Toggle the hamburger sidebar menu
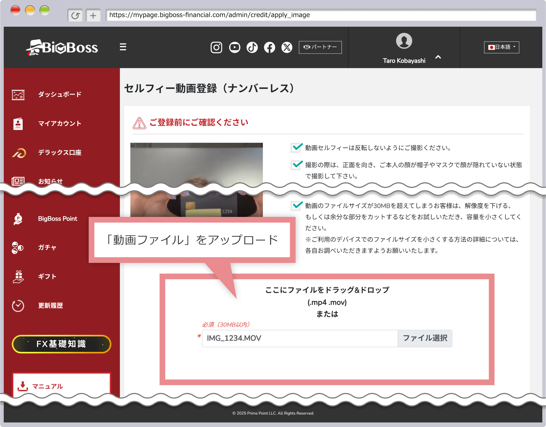Image resolution: width=546 pixels, height=427 pixels. [123, 47]
